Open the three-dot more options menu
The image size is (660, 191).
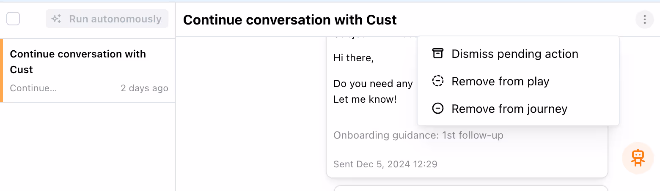pos(644,19)
